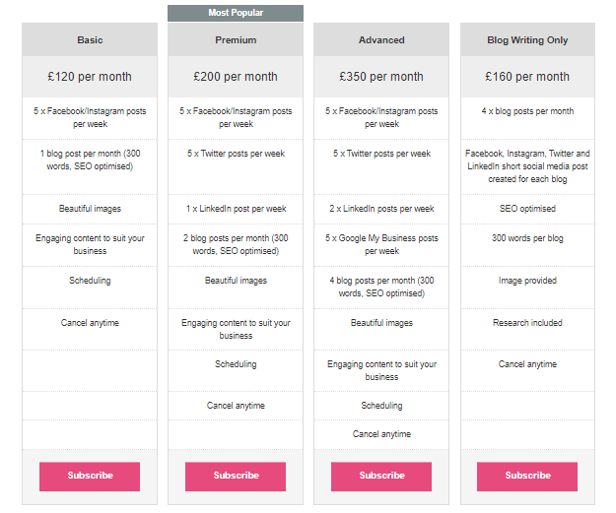Subscribe to the Premium plan
This screenshot has width=616, height=513.
tap(236, 477)
